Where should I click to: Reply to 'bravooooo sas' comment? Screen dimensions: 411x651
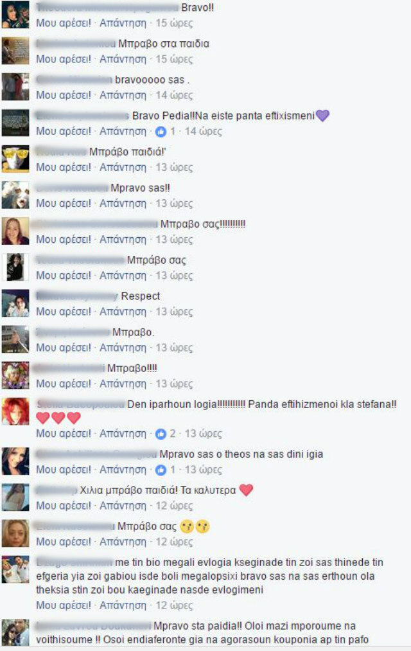click(123, 96)
